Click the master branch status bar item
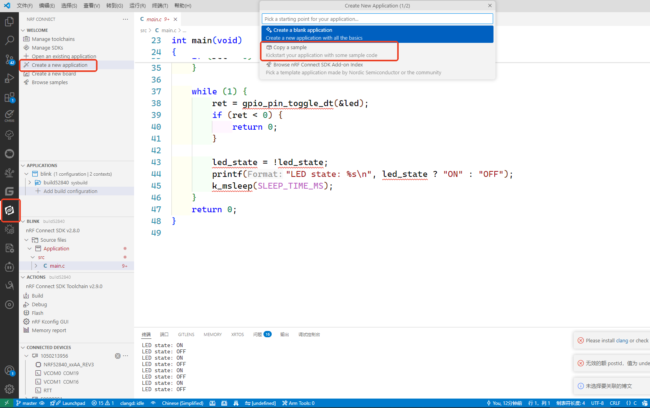 26,403
